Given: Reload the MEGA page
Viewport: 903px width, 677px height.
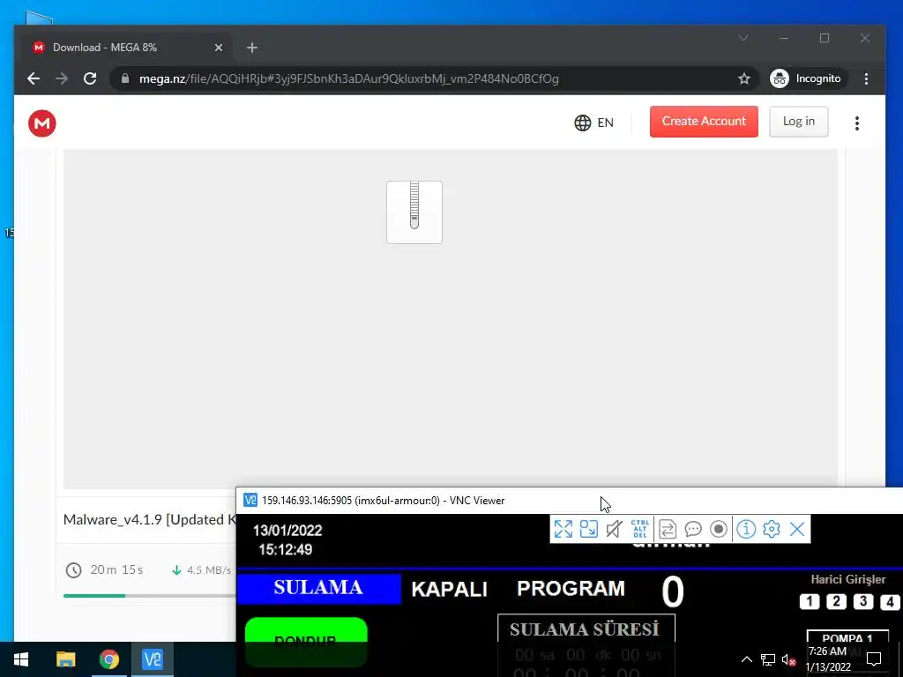Looking at the screenshot, I should (90, 78).
